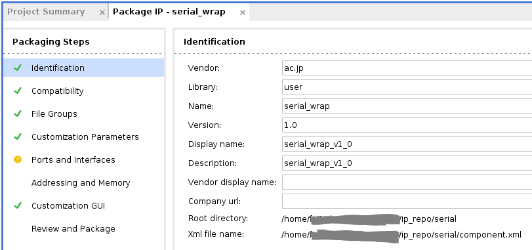The width and height of the screenshot is (532, 250).
Task: Close the Project Summary tab
Action: click(102, 12)
